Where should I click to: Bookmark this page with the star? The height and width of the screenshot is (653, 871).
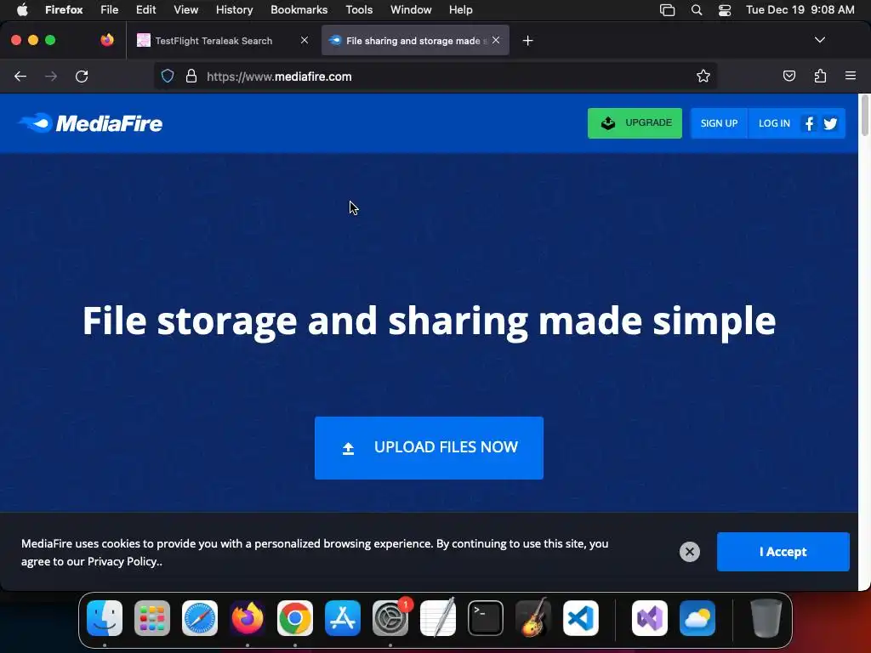(x=703, y=76)
